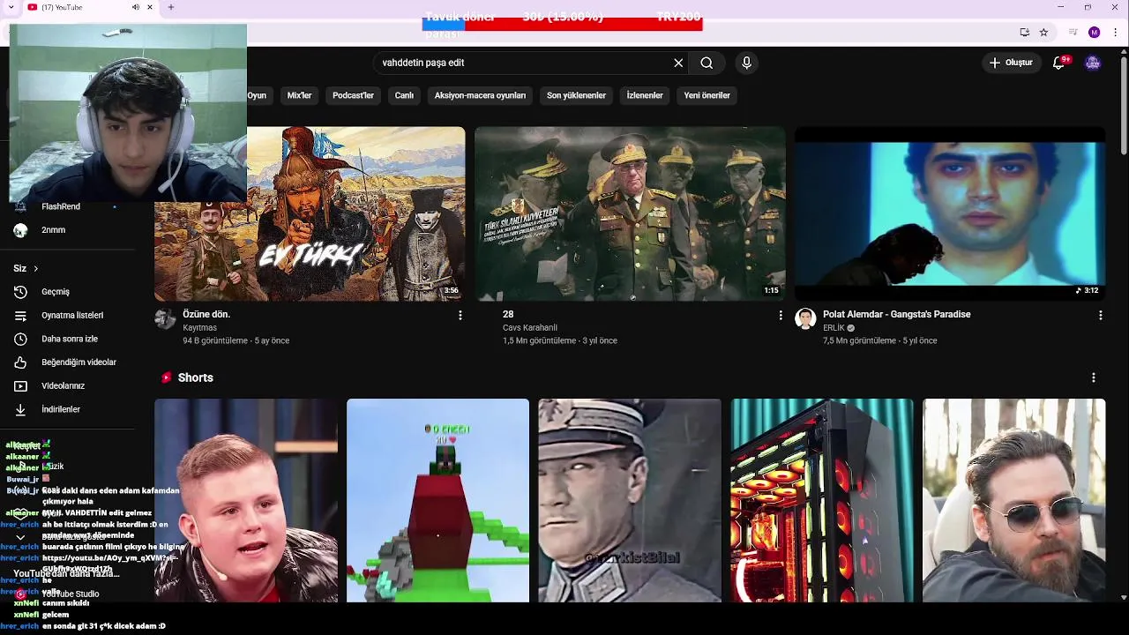The image size is (1129, 635).
Task: Open İndirilenler in the sidebar
Action: pos(61,409)
